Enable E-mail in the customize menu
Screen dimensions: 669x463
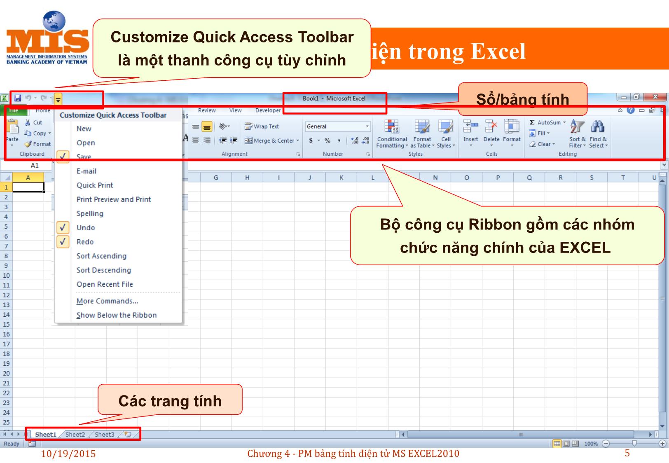(119, 171)
